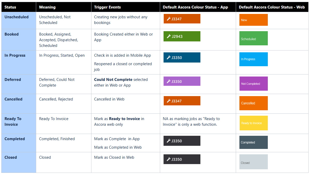Click the wrench icon on purple Deferred badge
313x177 pixels.
(169, 81)
